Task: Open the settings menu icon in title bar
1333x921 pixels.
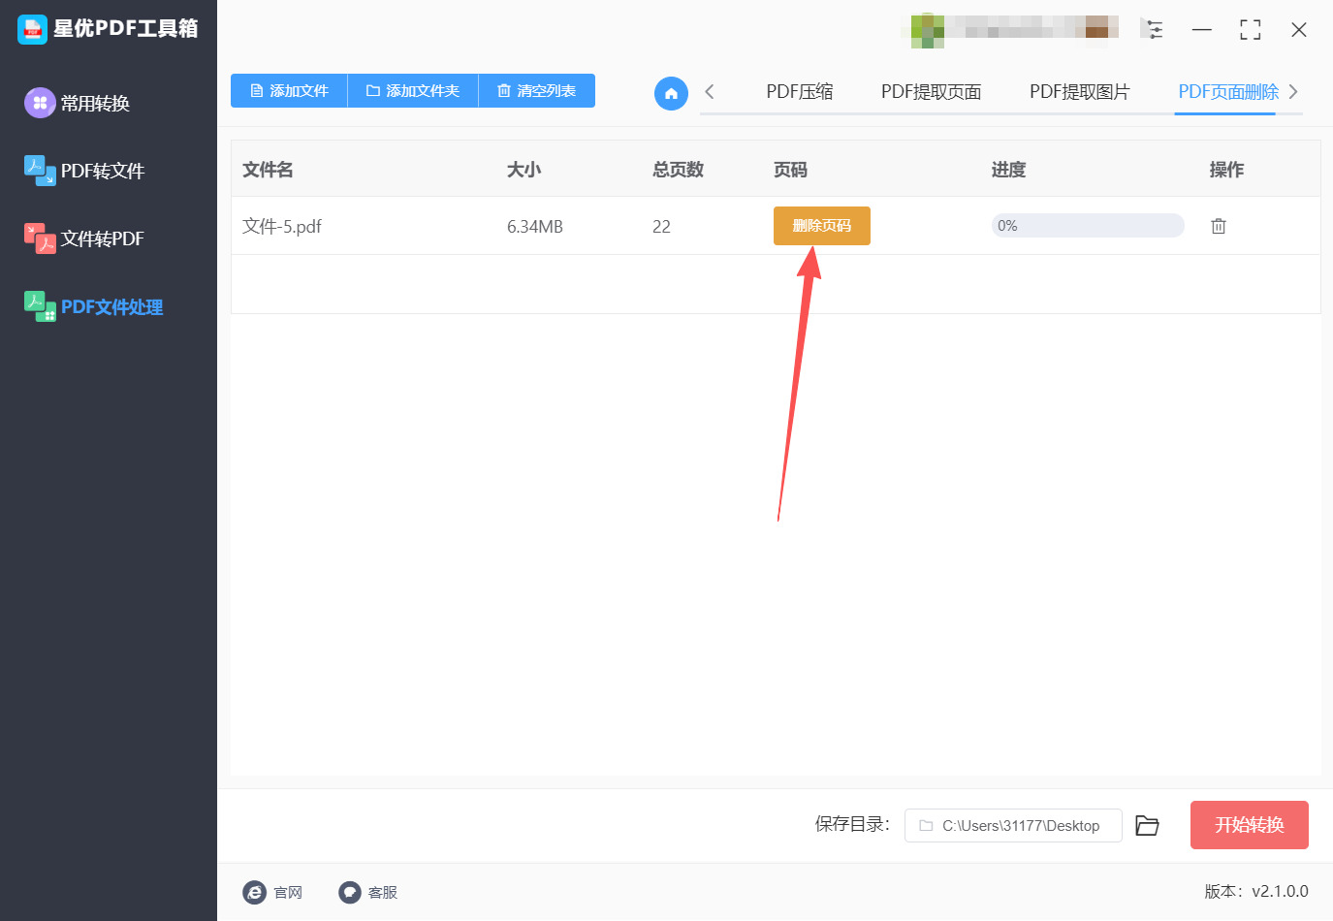Action: [x=1154, y=30]
